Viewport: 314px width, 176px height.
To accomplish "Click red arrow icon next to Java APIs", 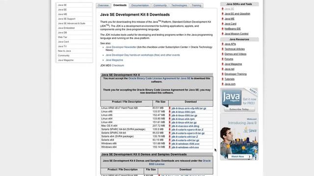I will (222, 44).
